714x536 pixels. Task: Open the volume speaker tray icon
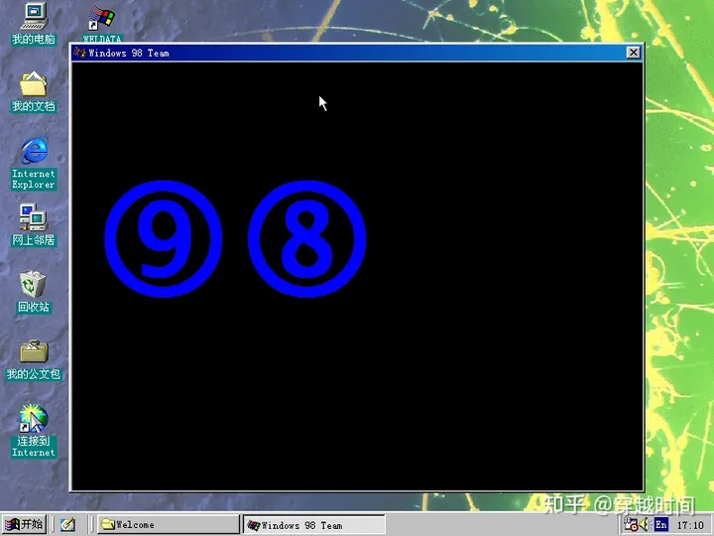644,525
